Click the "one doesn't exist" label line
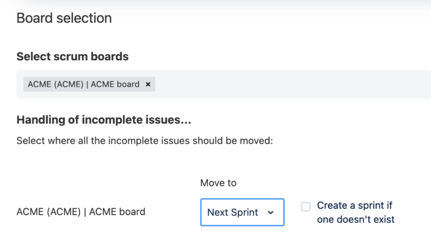431x245 pixels. (x=356, y=219)
